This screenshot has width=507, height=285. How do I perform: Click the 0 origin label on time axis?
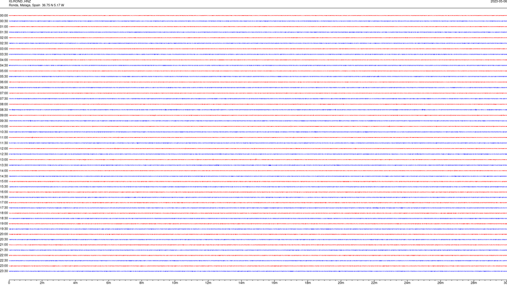coord(9,283)
